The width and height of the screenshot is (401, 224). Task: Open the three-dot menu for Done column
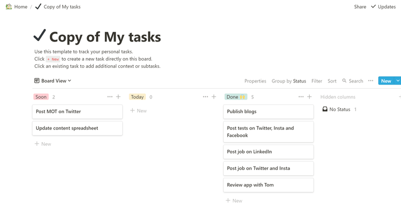point(301,96)
